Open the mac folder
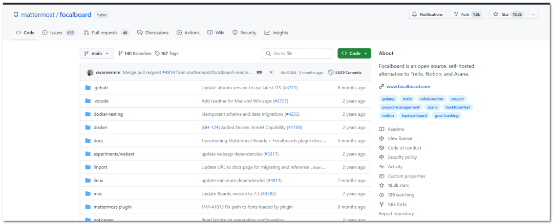553x224 pixels. click(x=98, y=194)
